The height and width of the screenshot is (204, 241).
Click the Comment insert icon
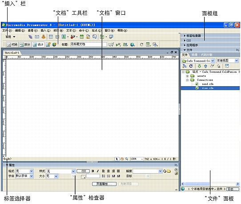click(x=95, y=37)
